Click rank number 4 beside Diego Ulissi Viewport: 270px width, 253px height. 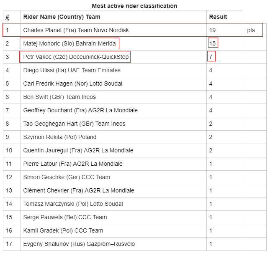coord(7,70)
